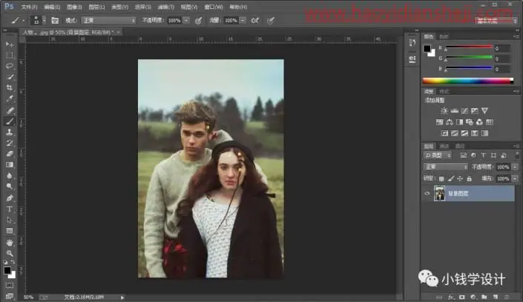Toggle pressure for opacity button
Screen dimensions: 523x302
(198, 21)
